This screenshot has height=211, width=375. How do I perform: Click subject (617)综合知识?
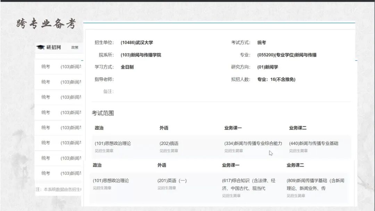coord(249,185)
